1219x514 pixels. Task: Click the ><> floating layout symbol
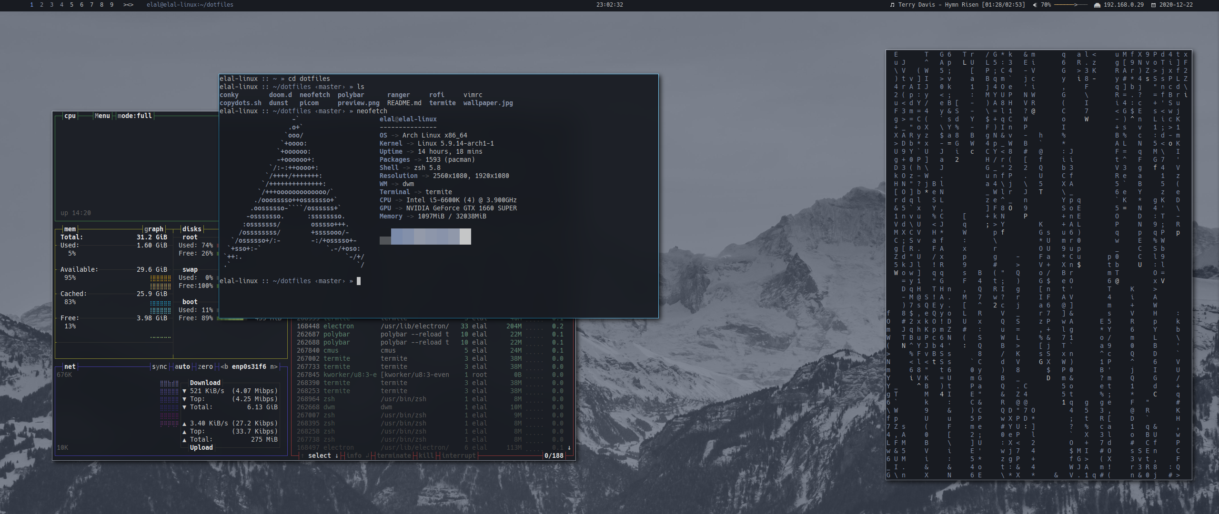(128, 5)
